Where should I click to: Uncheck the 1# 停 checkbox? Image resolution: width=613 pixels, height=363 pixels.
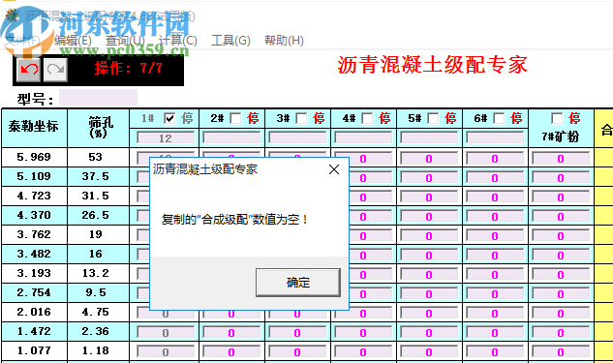[x=169, y=118]
